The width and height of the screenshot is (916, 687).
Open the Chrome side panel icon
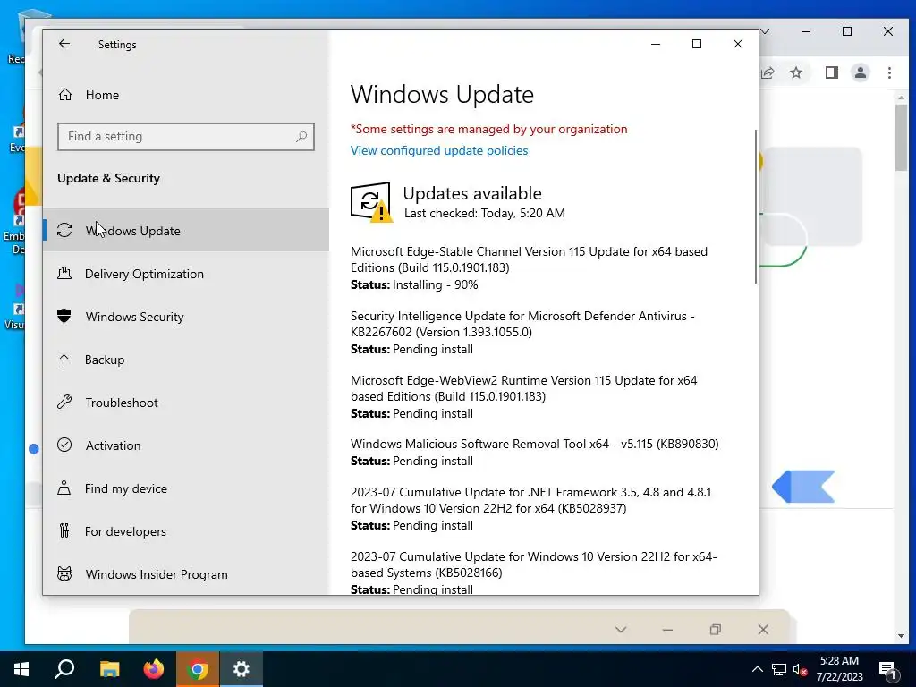[831, 72]
